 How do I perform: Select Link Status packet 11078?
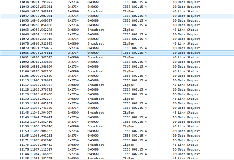tap(117, 43)
